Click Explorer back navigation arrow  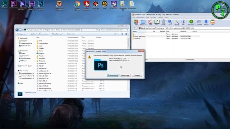[x=17, y=30]
